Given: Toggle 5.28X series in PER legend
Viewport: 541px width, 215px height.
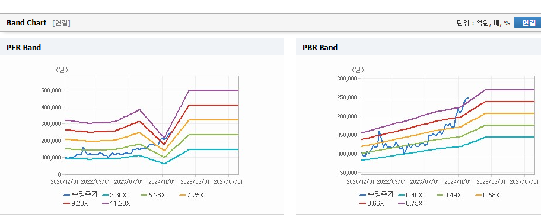Looking at the screenshot, I should pos(153,195).
